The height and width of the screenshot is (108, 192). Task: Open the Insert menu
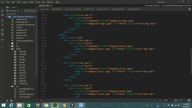[25, 2]
